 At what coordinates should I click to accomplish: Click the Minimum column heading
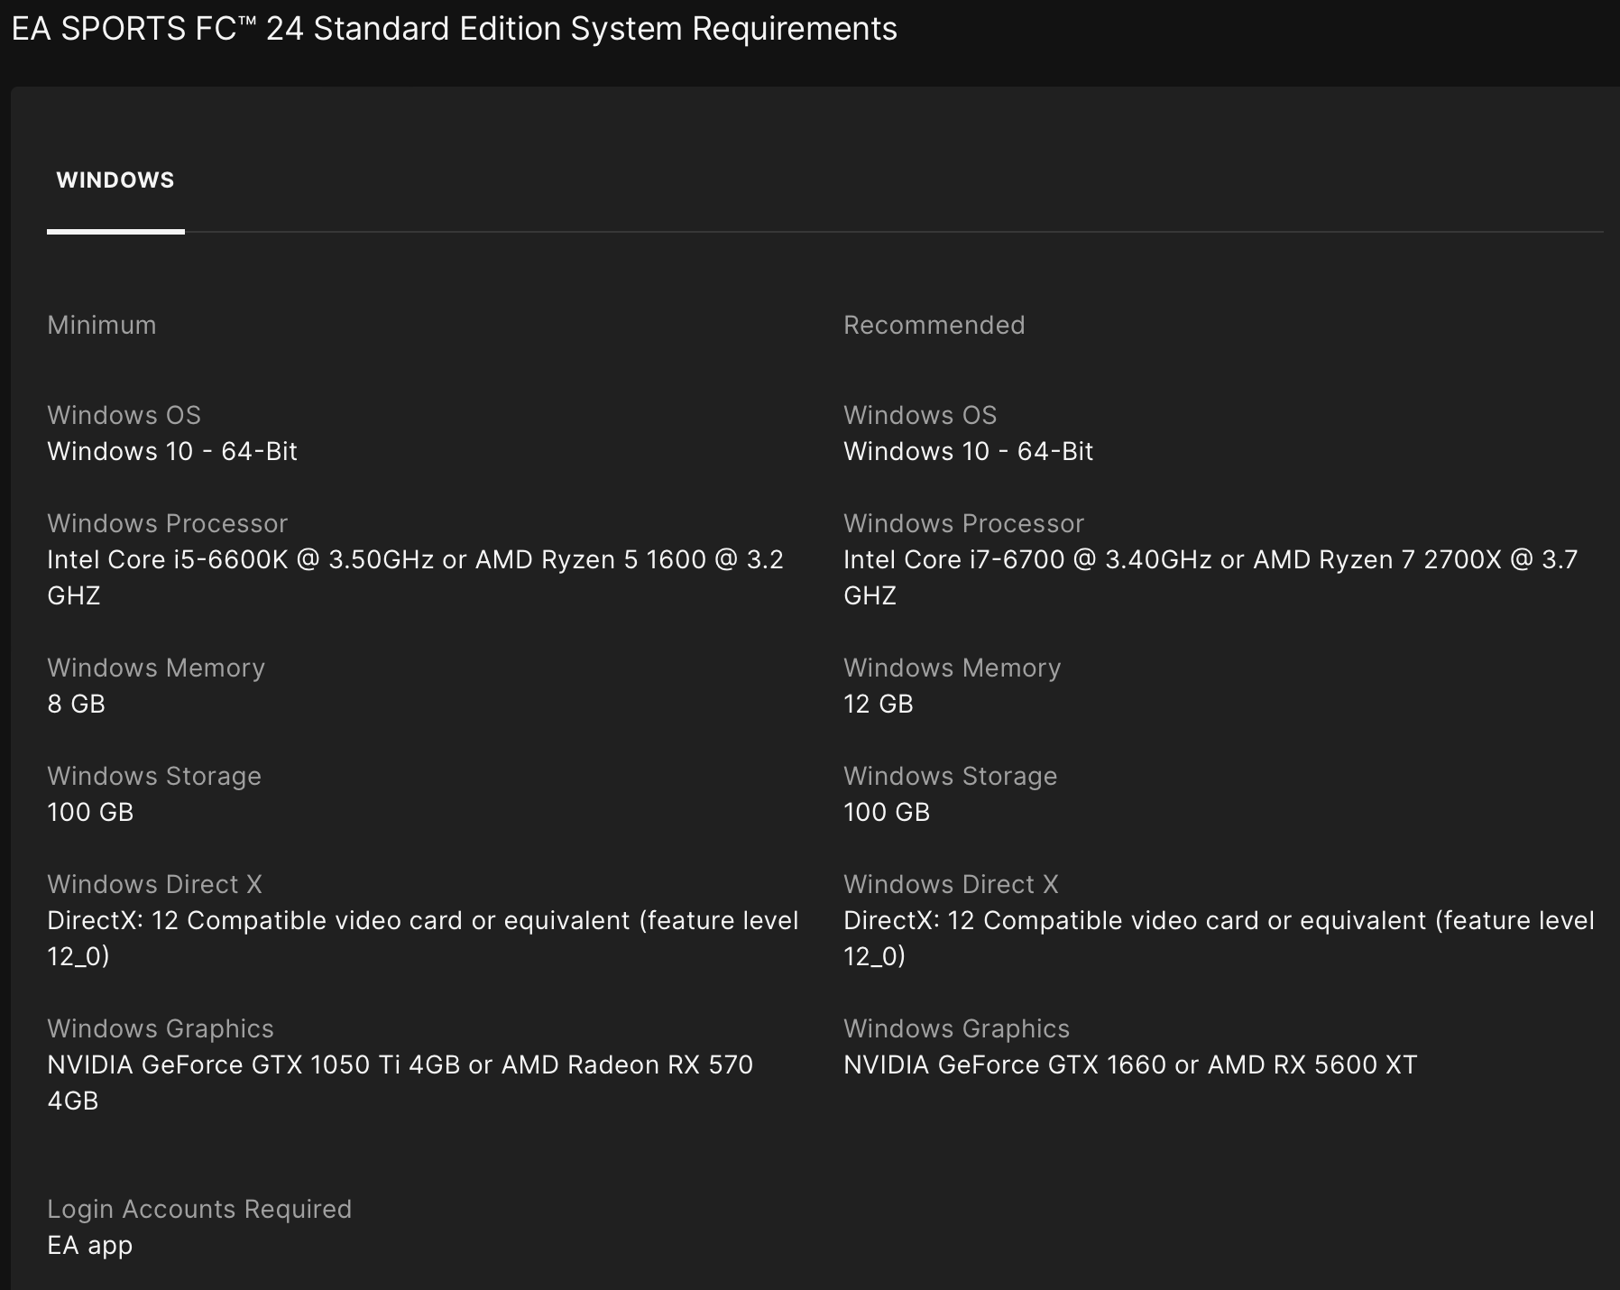(102, 325)
